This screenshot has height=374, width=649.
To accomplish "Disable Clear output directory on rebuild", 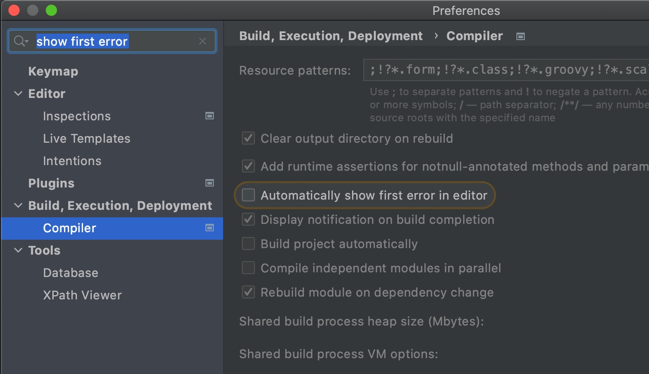I will pos(248,139).
